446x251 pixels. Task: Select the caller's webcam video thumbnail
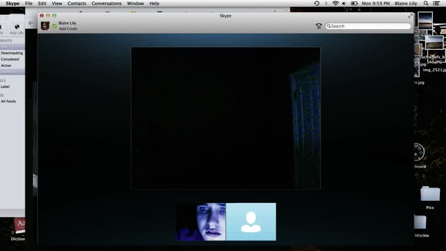tap(201, 221)
